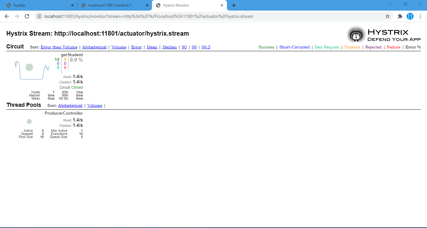
Task: Click the Hystrix porcupine logo
Action: [355, 34]
